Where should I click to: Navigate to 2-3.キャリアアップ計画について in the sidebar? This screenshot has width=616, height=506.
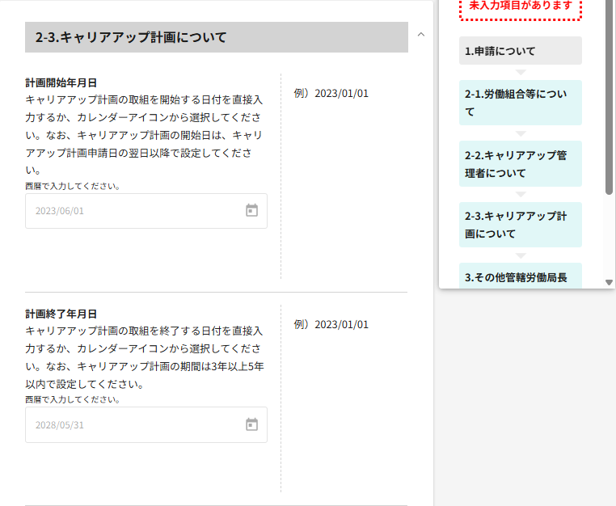click(520, 225)
